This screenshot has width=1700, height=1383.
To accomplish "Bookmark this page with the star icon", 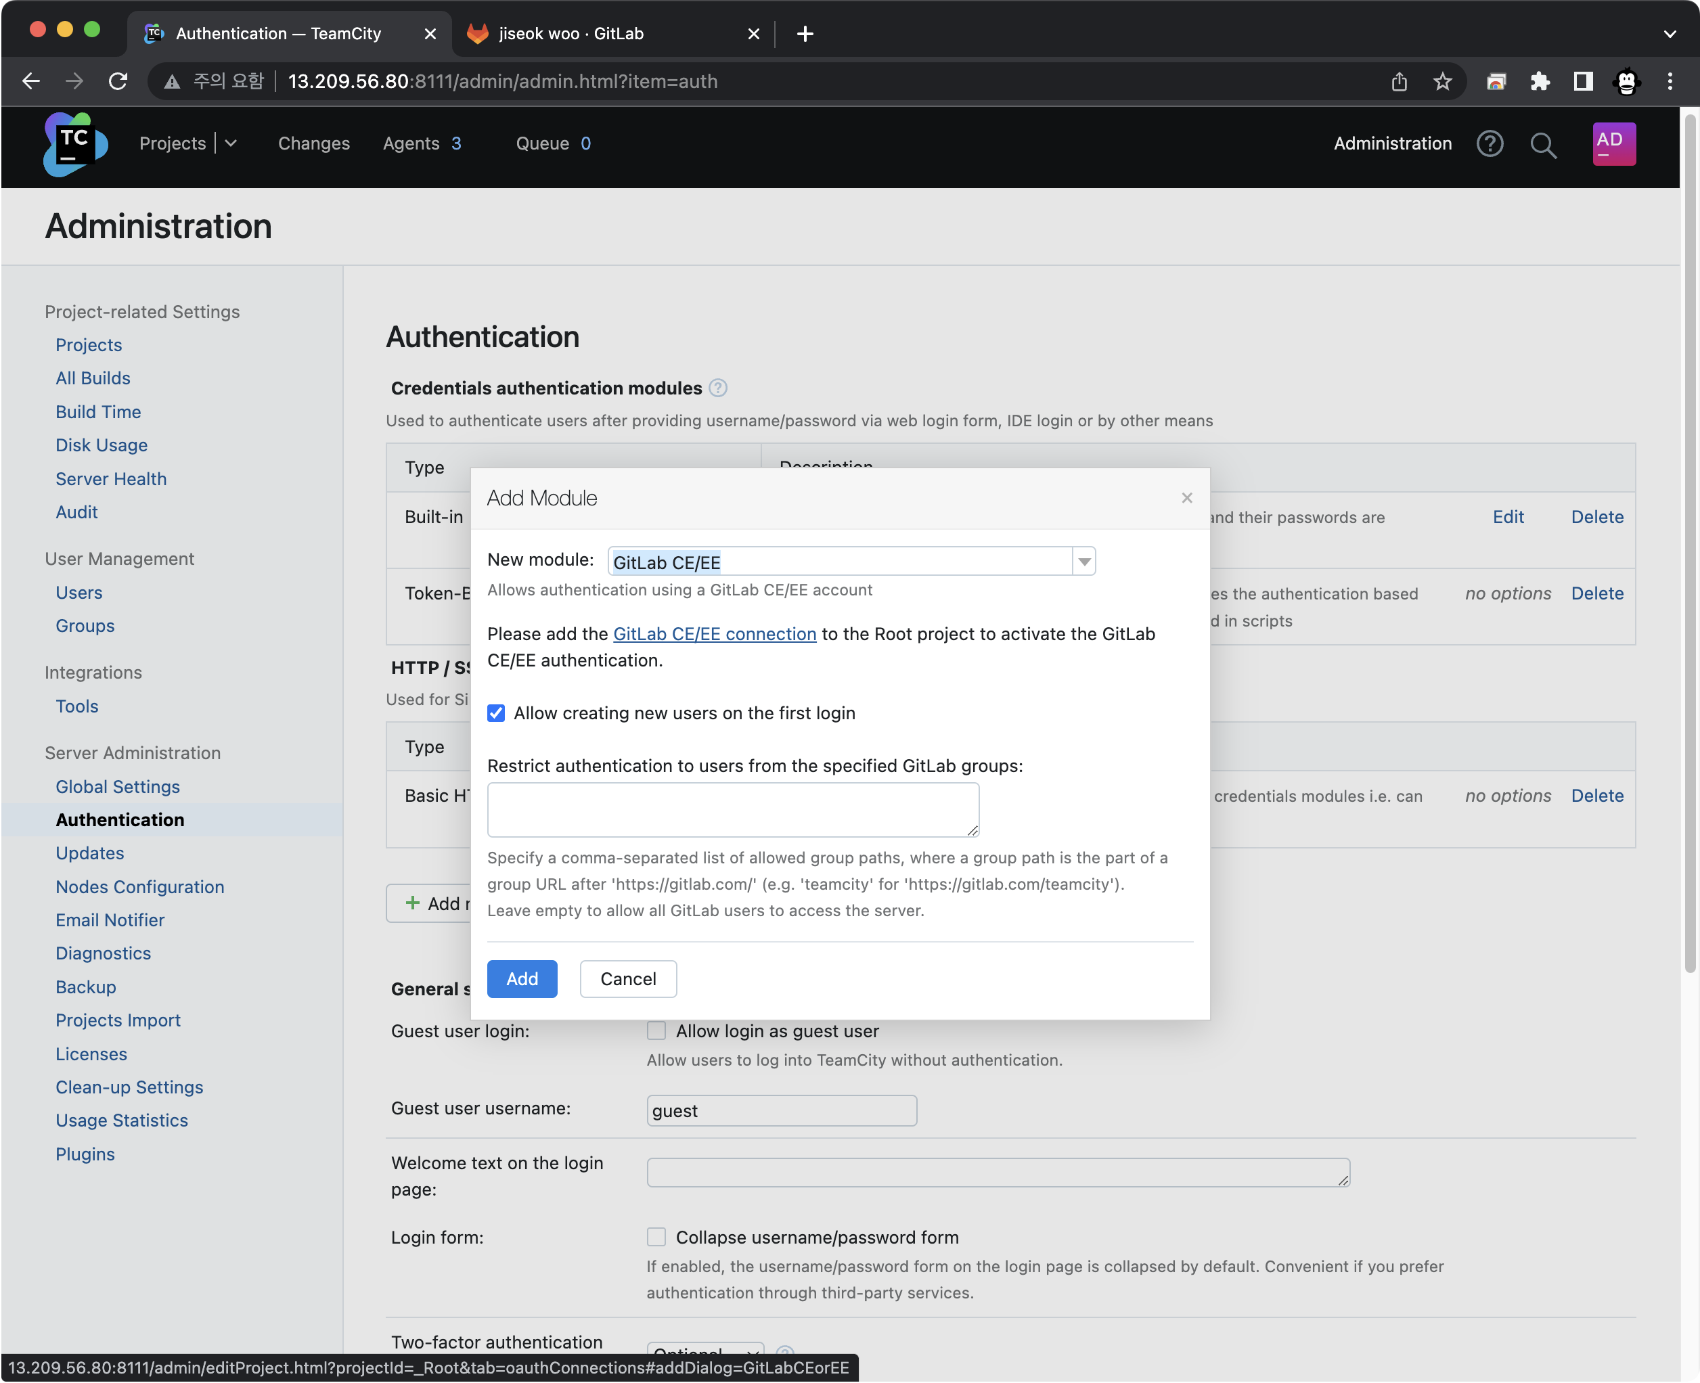I will pyautogui.click(x=1442, y=81).
